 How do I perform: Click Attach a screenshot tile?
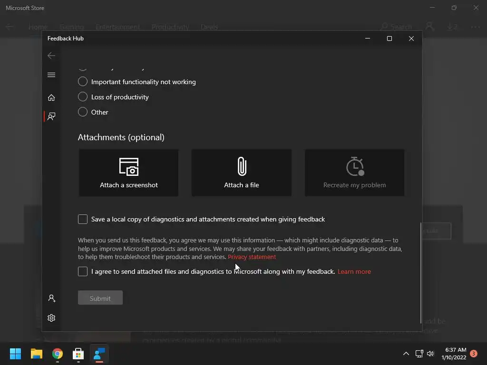pyautogui.click(x=128, y=173)
